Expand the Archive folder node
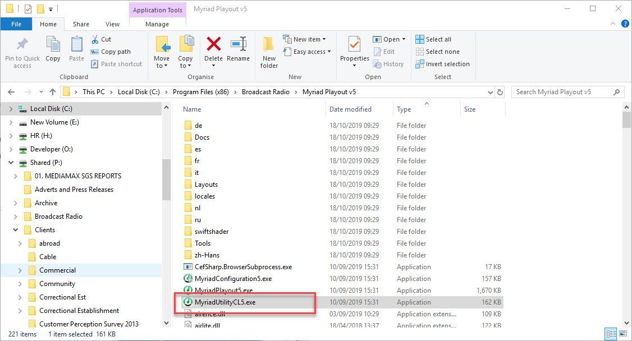 15,203
